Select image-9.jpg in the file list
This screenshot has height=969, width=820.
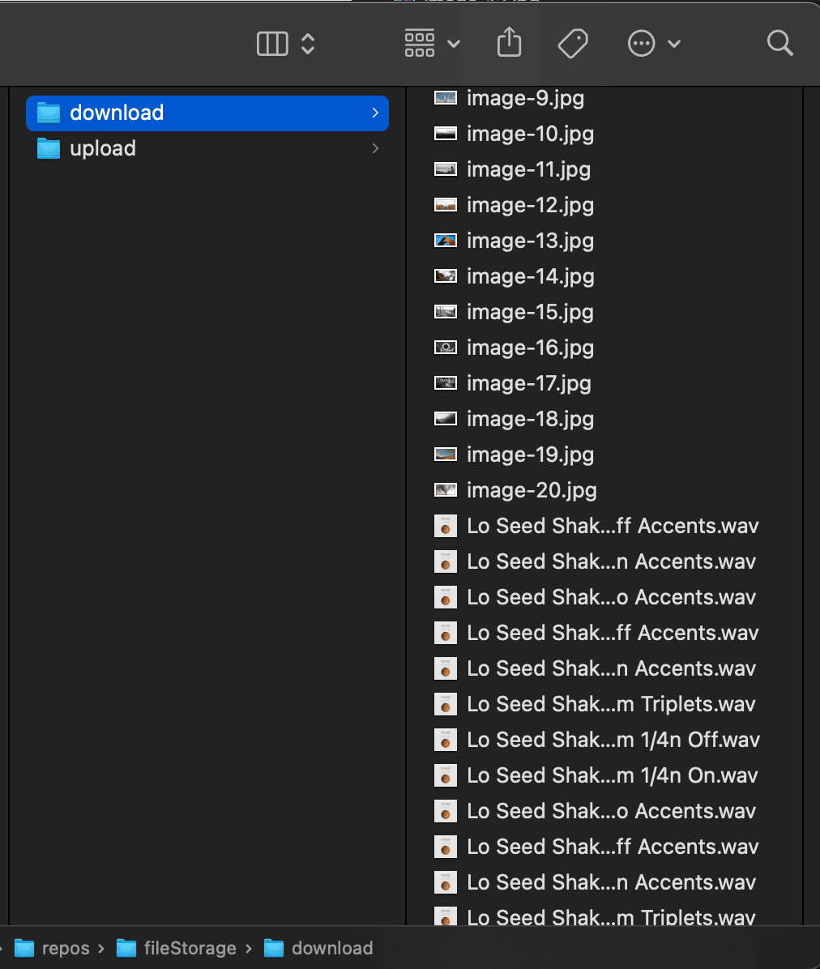pos(525,98)
